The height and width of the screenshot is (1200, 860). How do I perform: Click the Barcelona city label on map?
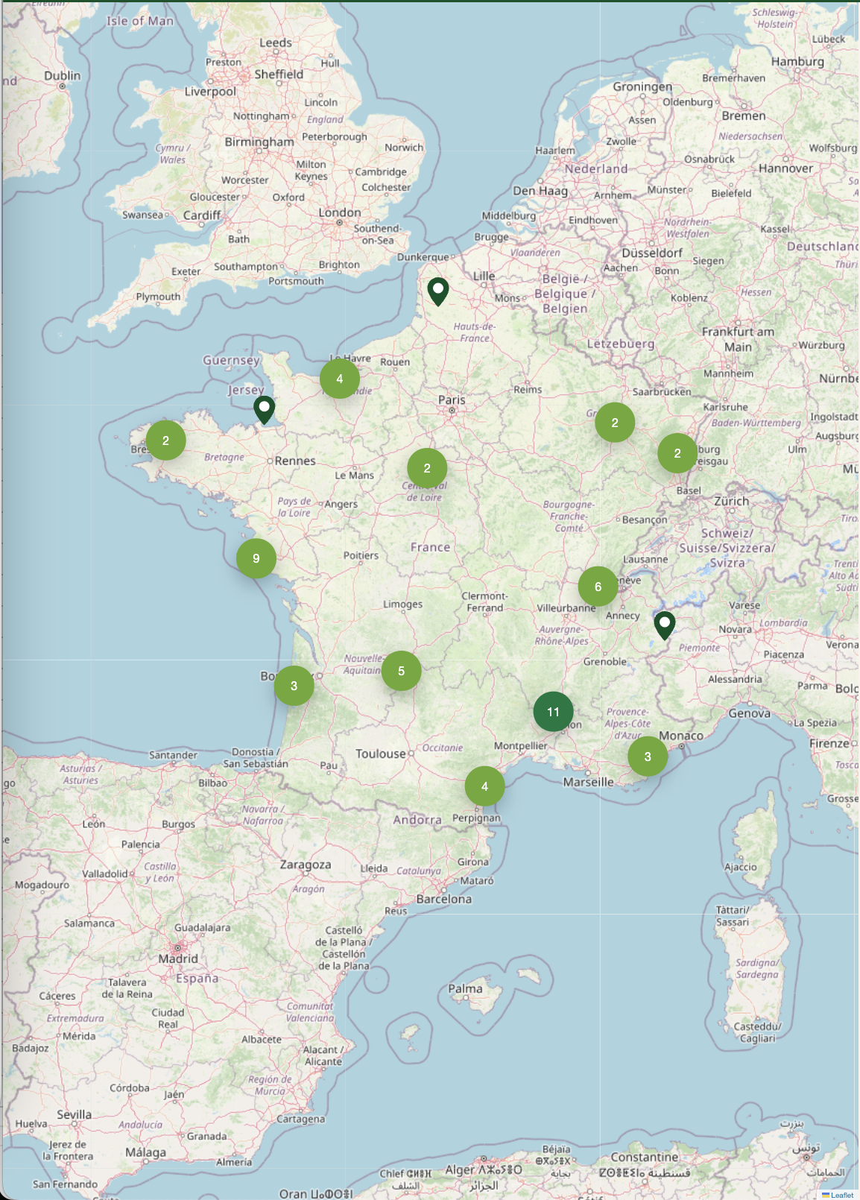(444, 899)
